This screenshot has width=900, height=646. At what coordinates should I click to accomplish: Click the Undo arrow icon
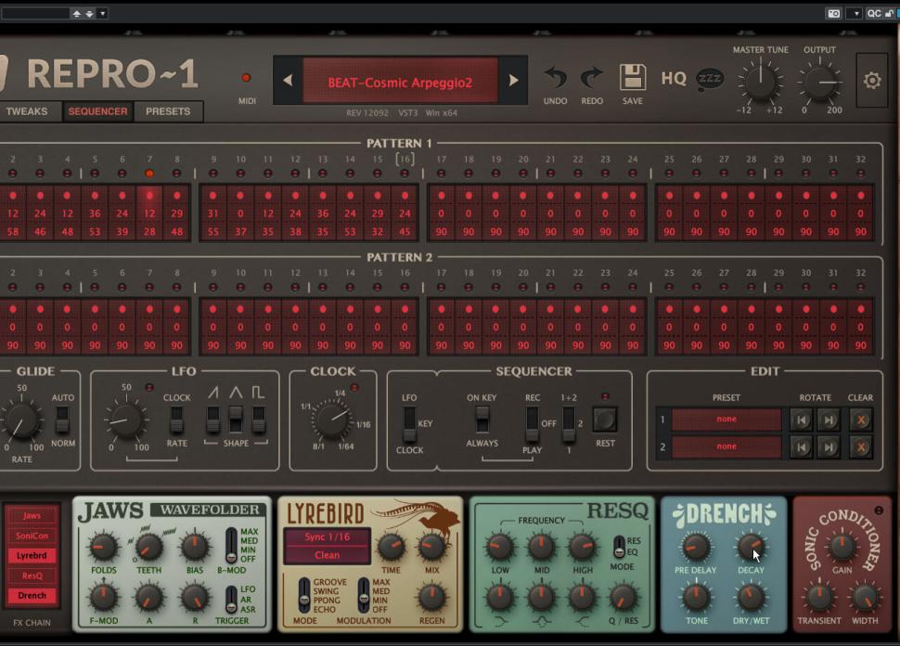(x=555, y=78)
